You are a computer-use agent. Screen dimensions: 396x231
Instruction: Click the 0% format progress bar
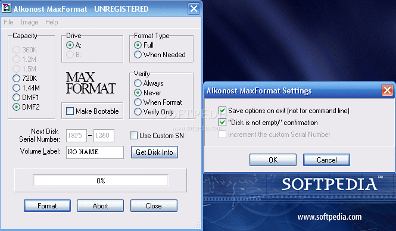tap(101, 181)
